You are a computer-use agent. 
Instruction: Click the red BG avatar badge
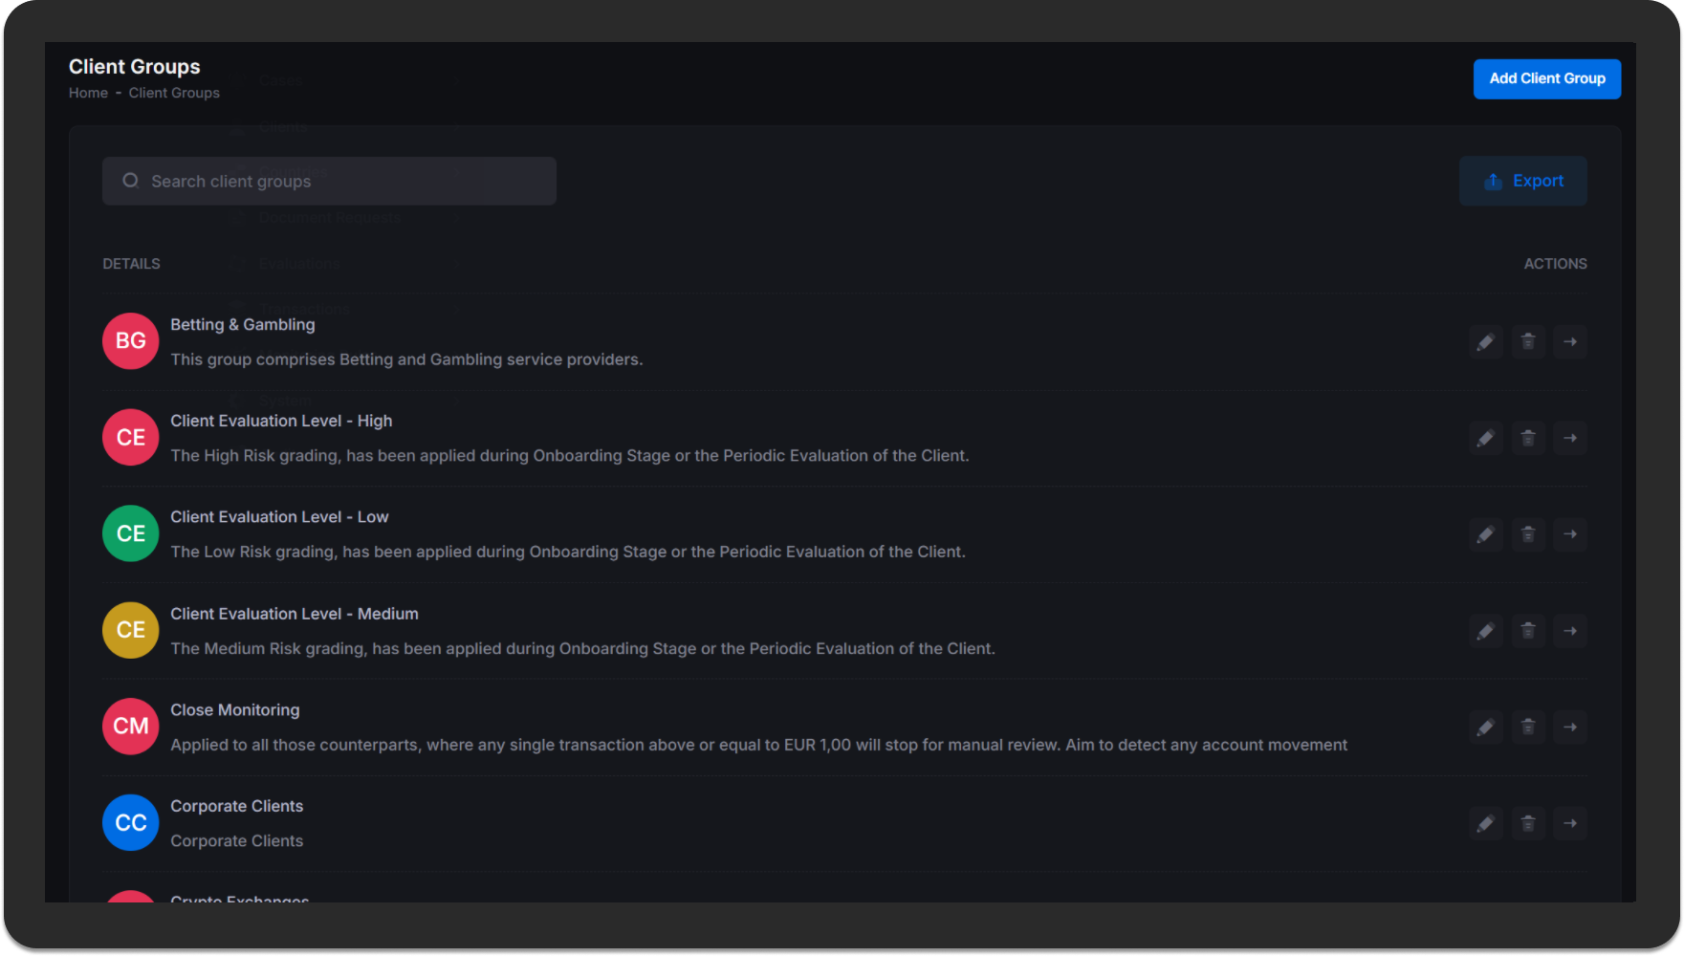130,341
